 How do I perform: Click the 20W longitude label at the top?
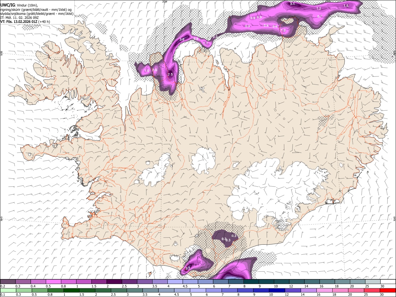(165, 1)
